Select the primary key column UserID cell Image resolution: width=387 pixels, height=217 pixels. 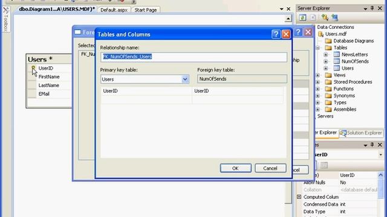tap(146, 91)
